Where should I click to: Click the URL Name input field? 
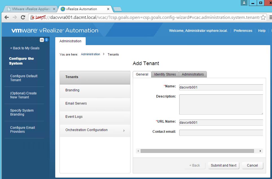tap(221, 122)
